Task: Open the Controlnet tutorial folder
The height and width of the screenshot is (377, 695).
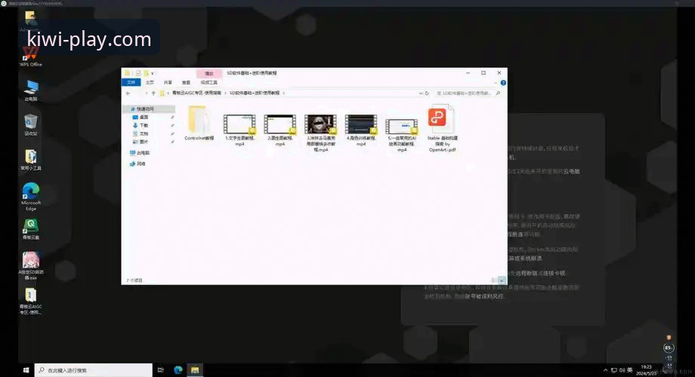Action: 199,123
